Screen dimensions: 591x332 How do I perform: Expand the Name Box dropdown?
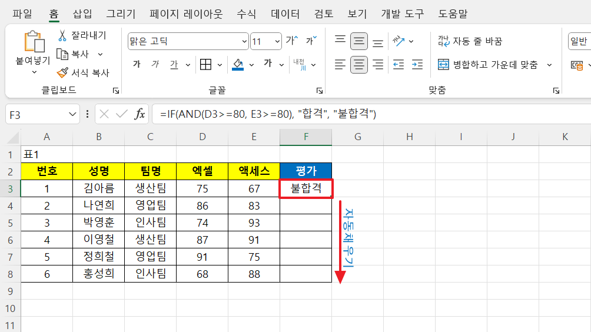pyautogui.click(x=72, y=114)
